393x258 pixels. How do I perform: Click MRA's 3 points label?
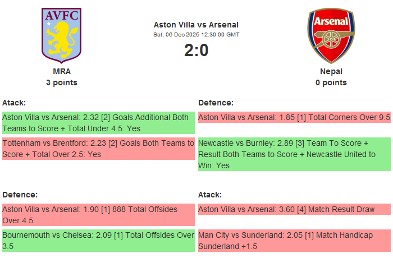tap(62, 82)
